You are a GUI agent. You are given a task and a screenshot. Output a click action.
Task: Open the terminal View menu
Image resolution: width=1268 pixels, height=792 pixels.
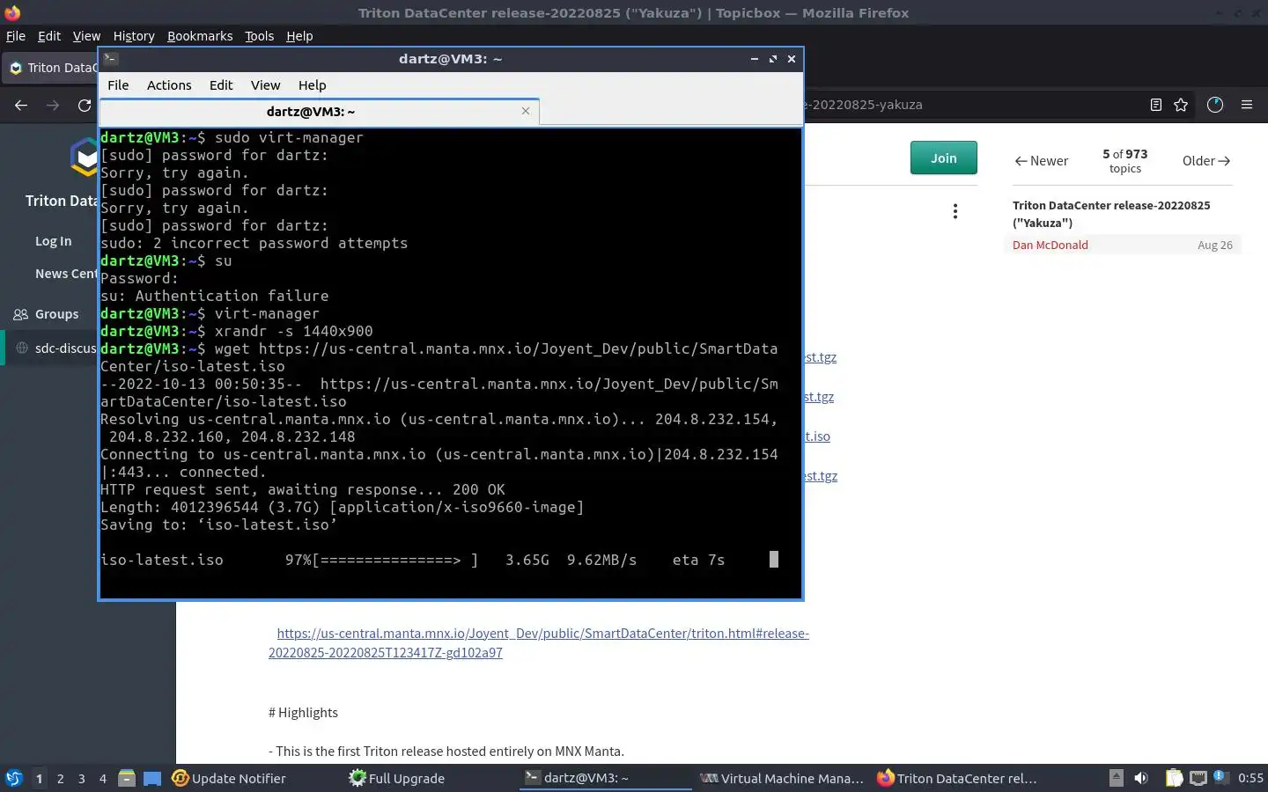pyautogui.click(x=265, y=85)
